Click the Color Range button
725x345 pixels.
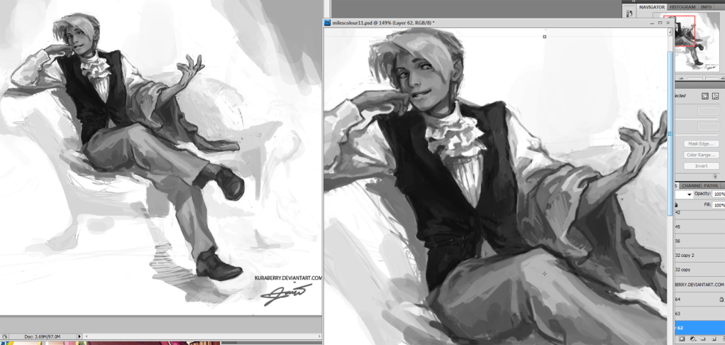pyautogui.click(x=701, y=155)
